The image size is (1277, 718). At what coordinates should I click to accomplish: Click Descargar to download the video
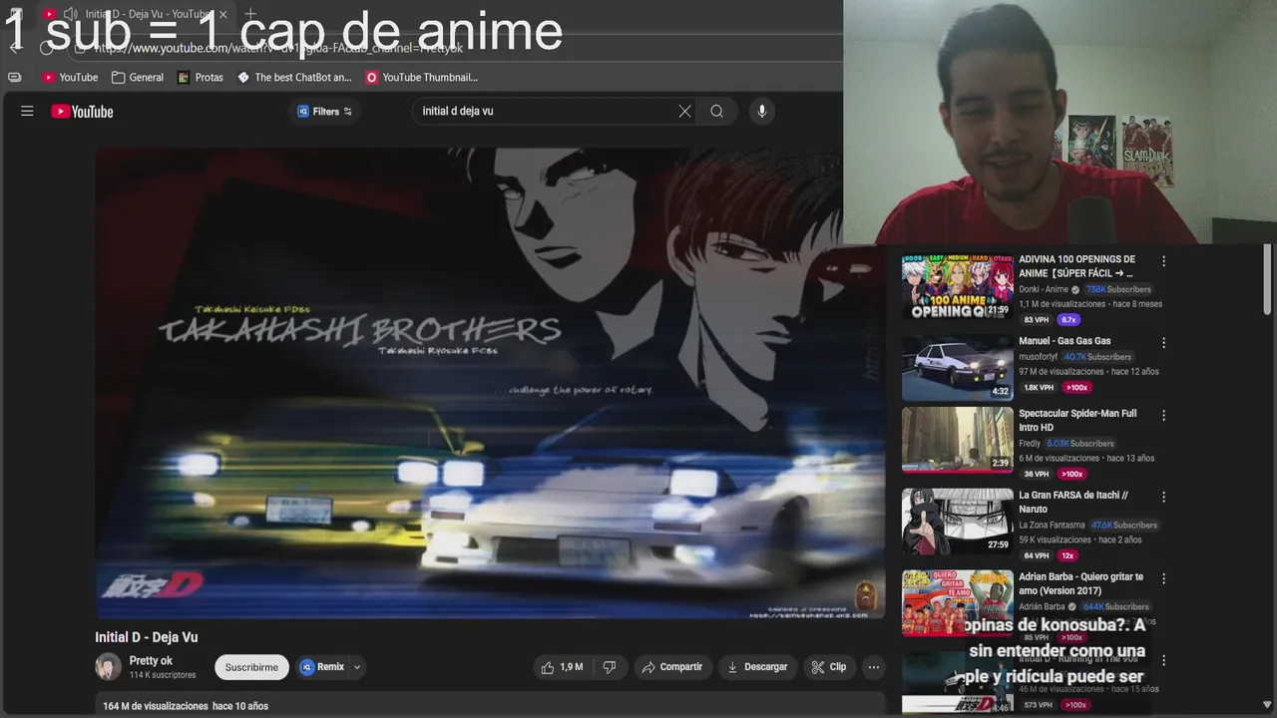(x=757, y=667)
